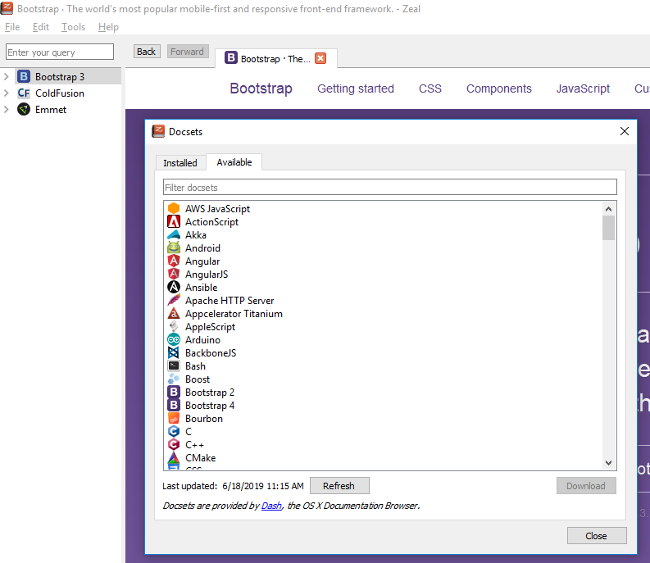
Task: Click the Ansible docset icon
Action: pos(174,288)
